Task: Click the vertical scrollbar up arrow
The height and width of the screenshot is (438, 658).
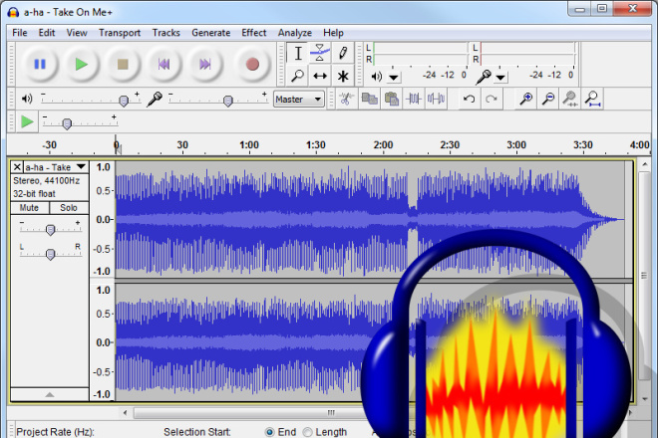Action: (645, 164)
